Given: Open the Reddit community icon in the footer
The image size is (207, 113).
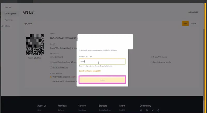Looking at the screenshot, I should tap(158, 110).
